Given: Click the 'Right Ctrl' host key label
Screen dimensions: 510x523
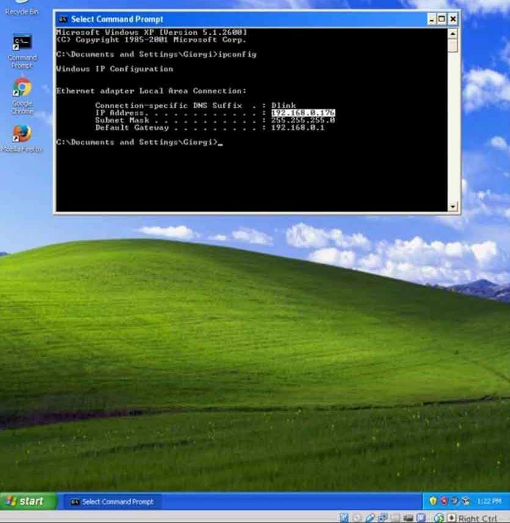Looking at the screenshot, I should [477, 519].
